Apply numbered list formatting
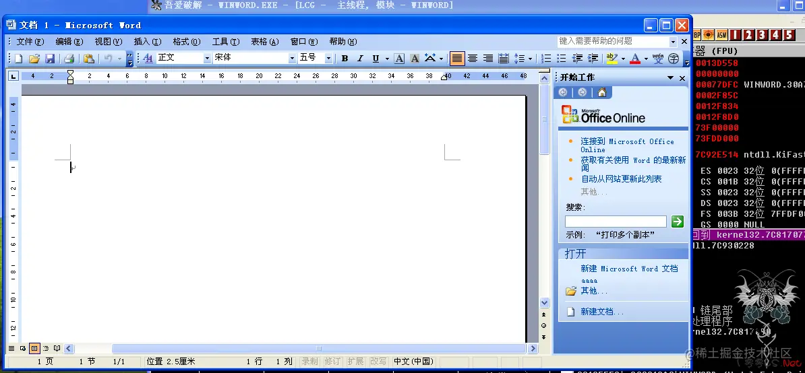Viewport: 805px width, 373px height. 546,59
